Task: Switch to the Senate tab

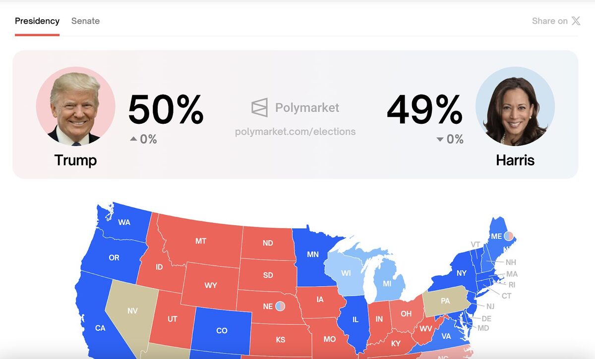Action: (85, 21)
